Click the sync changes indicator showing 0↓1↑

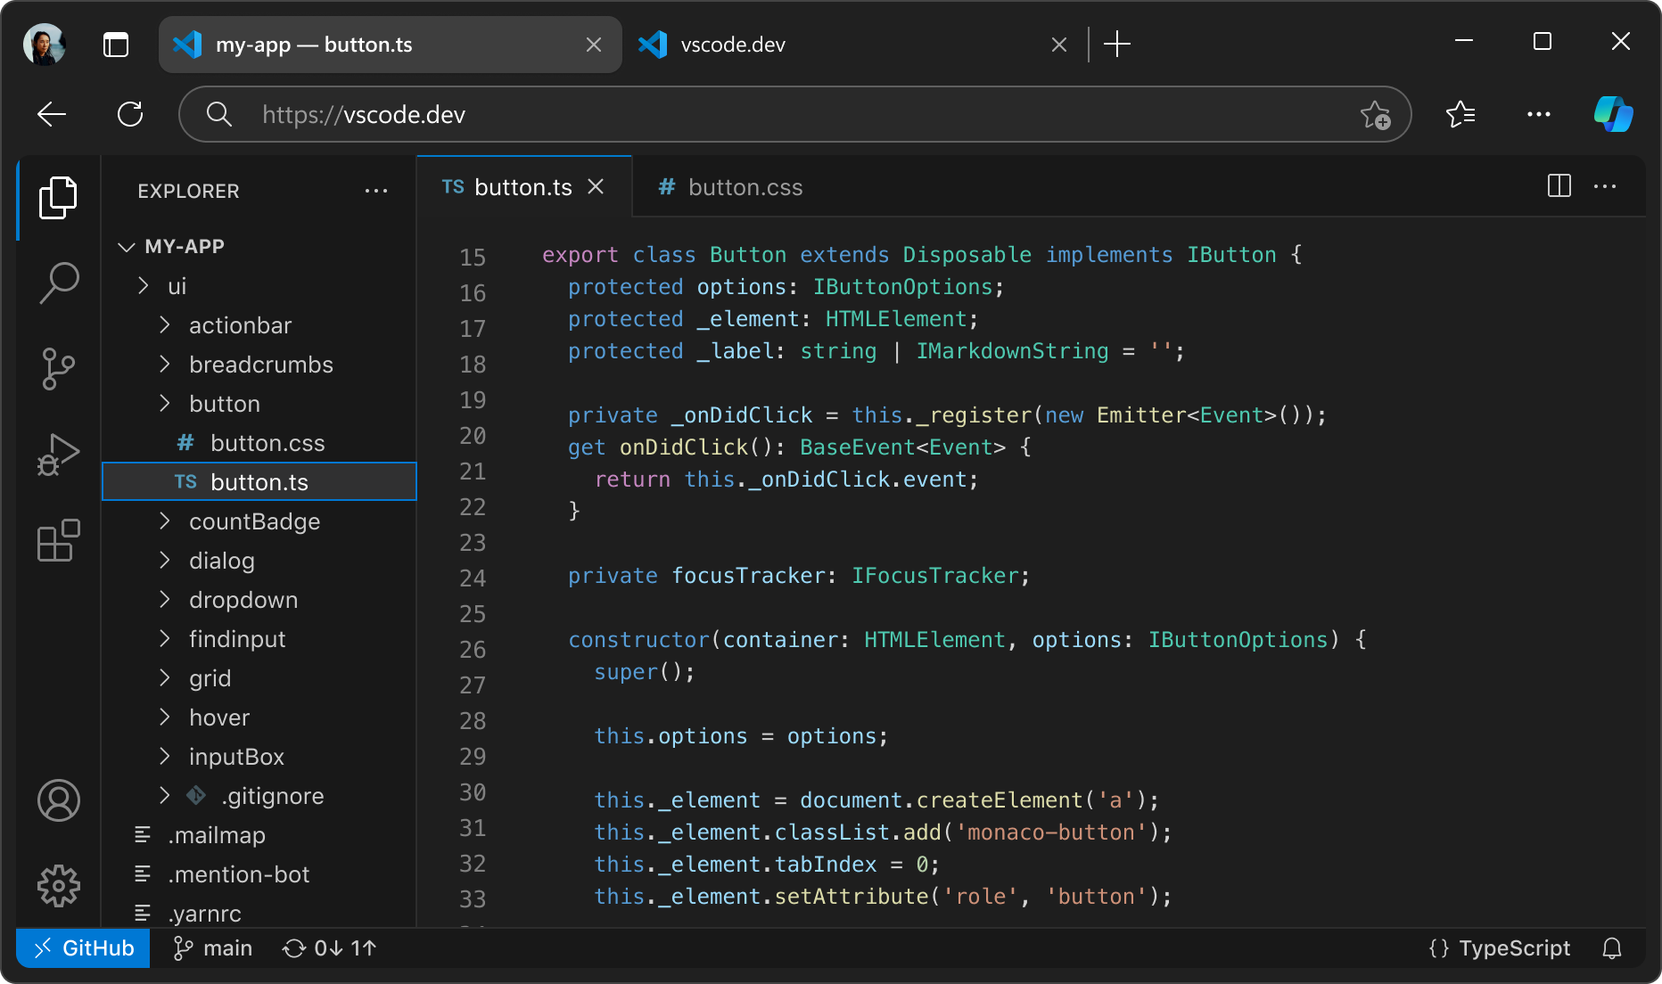pos(328,947)
